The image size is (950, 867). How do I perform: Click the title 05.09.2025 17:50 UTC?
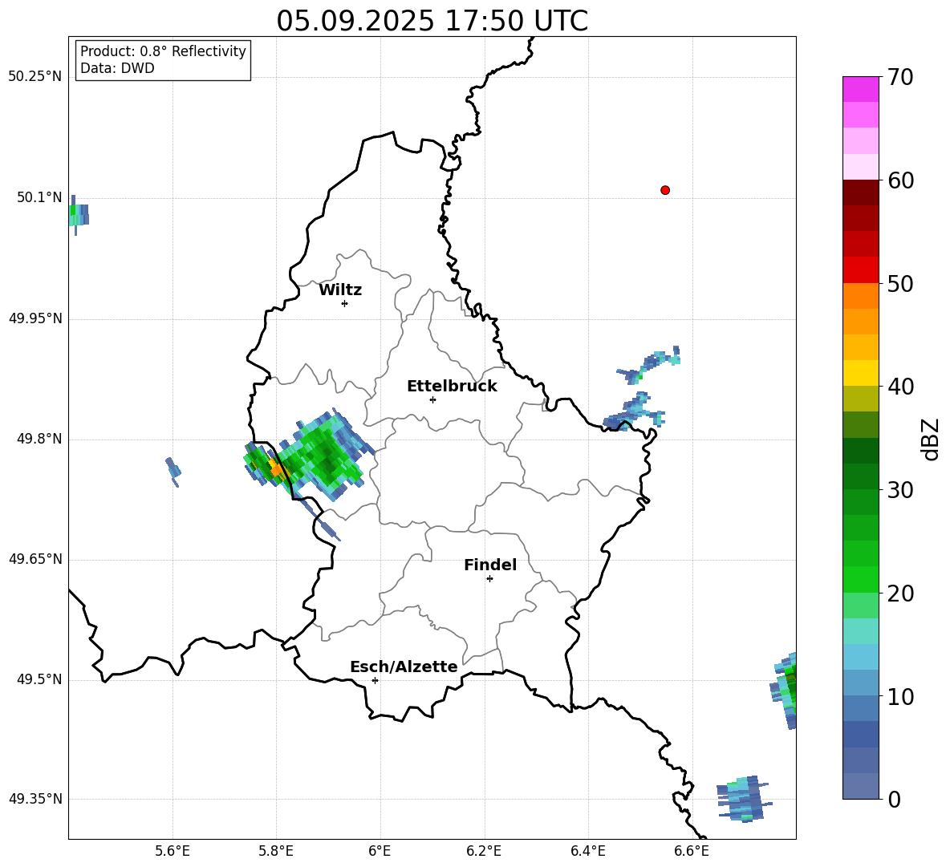(x=432, y=21)
